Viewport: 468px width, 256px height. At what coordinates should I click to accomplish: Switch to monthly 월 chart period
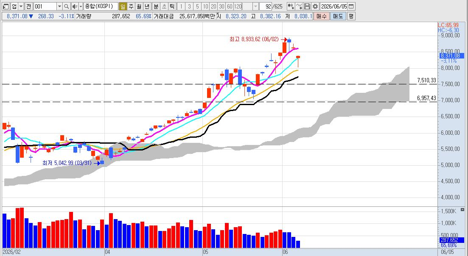click(139, 6)
